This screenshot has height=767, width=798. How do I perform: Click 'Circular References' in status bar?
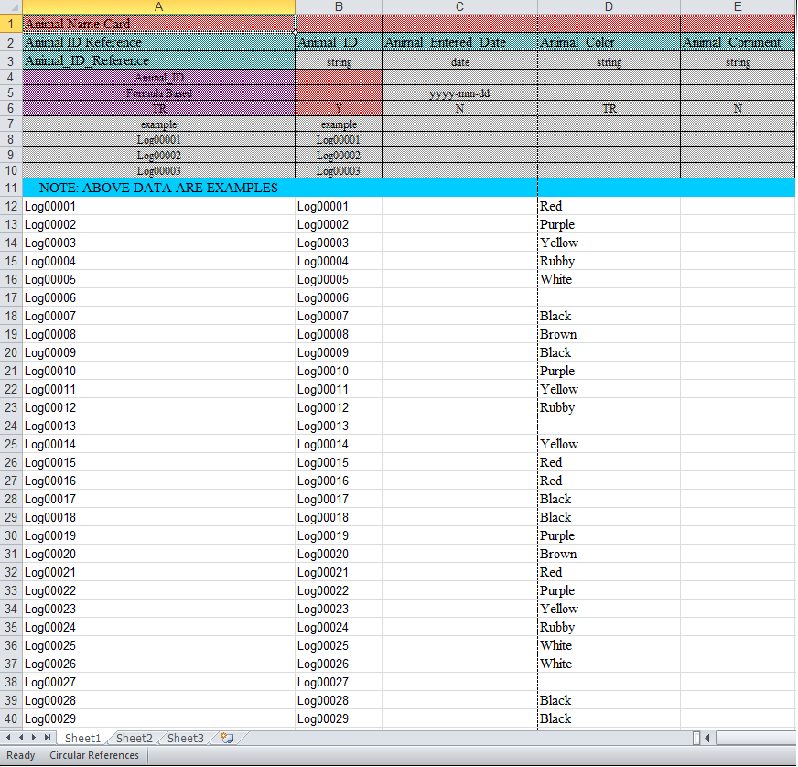pyautogui.click(x=94, y=755)
